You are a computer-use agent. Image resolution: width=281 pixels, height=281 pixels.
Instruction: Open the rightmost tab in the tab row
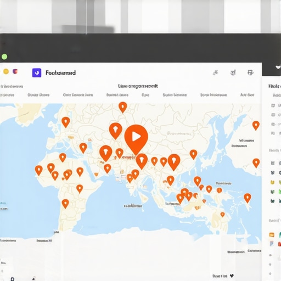click(247, 95)
